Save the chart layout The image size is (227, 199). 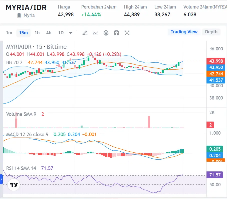pyautogui.click(x=116, y=33)
